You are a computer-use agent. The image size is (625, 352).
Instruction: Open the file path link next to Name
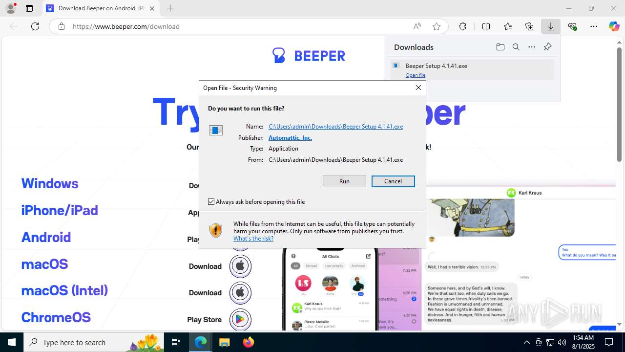coord(335,127)
